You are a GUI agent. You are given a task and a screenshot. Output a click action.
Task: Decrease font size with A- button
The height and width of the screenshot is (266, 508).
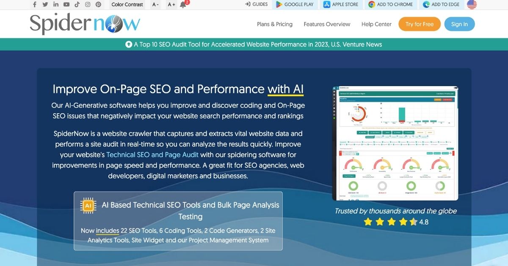point(155,5)
